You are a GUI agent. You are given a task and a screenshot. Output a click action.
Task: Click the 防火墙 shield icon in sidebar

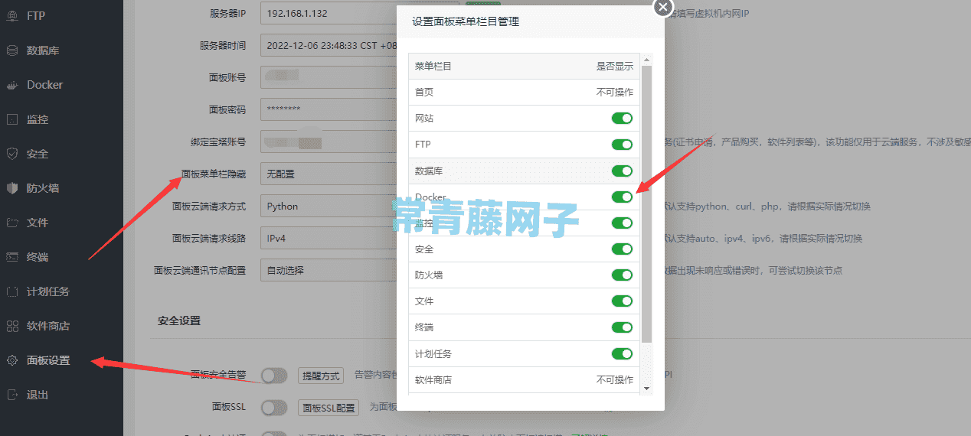pyautogui.click(x=12, y=188)
